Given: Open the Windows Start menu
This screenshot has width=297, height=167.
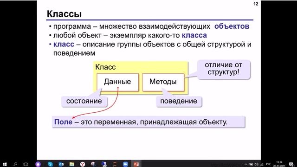Looking at the screenshot, I should click(x=5, y=164).
